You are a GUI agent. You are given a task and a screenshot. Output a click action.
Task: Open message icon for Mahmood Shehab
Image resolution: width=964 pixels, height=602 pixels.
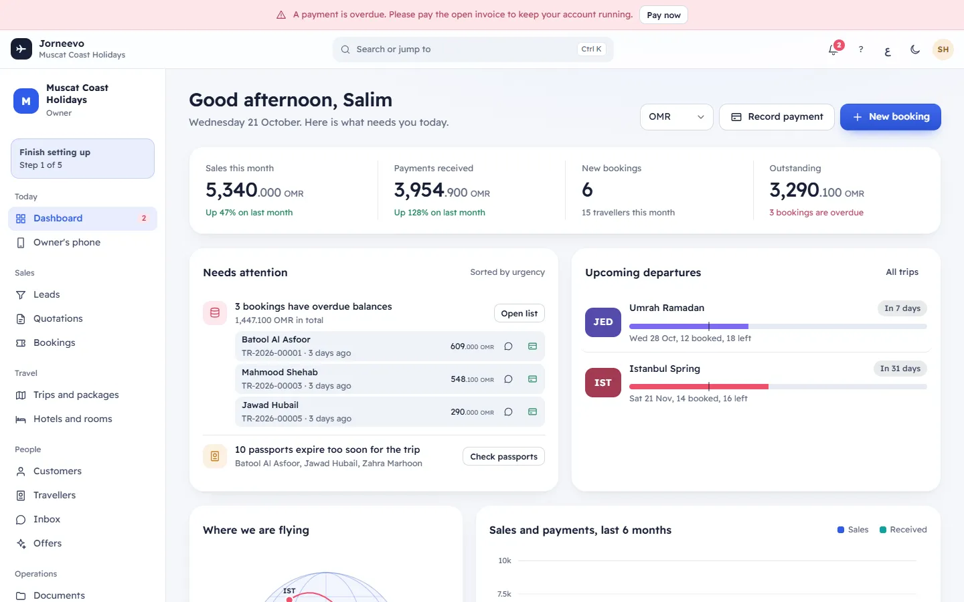(509, 379)
